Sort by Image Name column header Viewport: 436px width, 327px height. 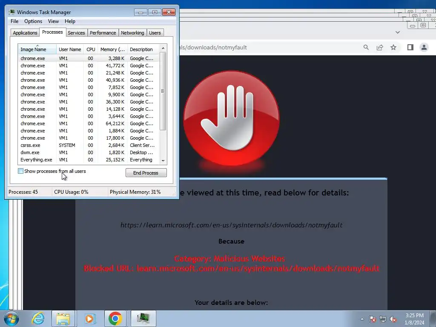point(37,49)
